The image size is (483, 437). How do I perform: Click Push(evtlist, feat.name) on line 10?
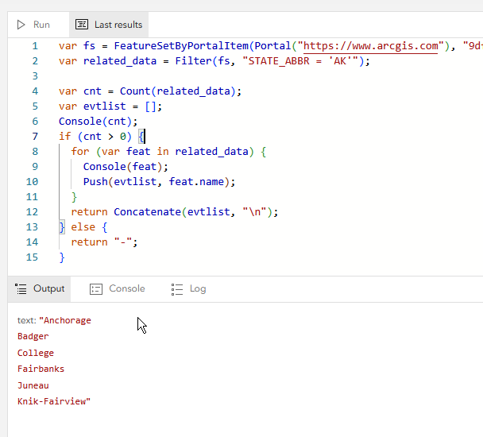coord(159,182)
